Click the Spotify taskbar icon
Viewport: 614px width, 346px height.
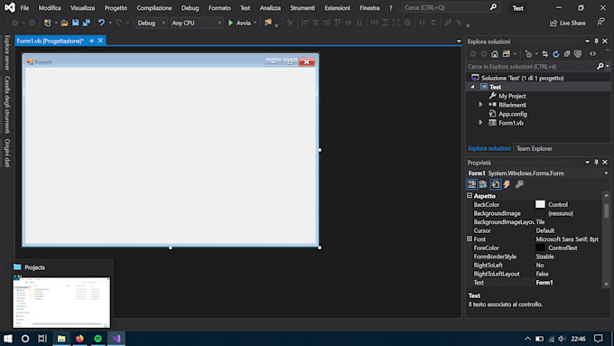98,339
